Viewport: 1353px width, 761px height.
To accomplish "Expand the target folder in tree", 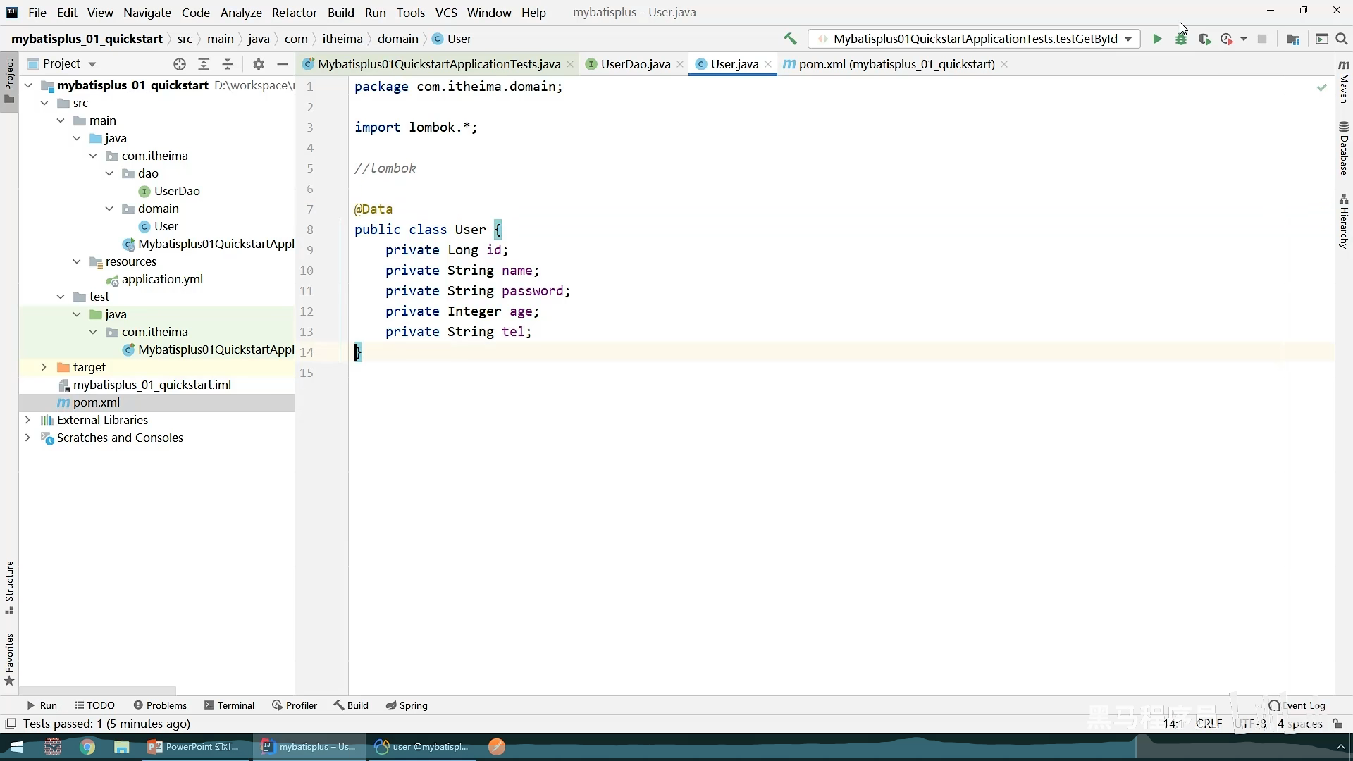I will (44, 367).
